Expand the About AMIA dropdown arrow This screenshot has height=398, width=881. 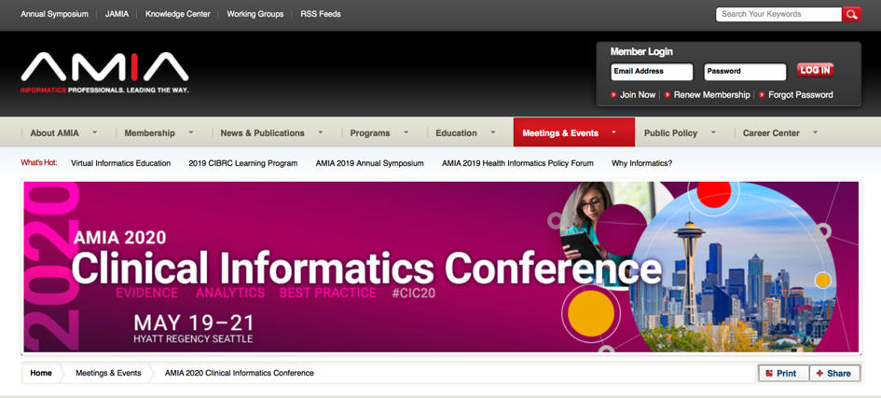(x=94, y=132)
